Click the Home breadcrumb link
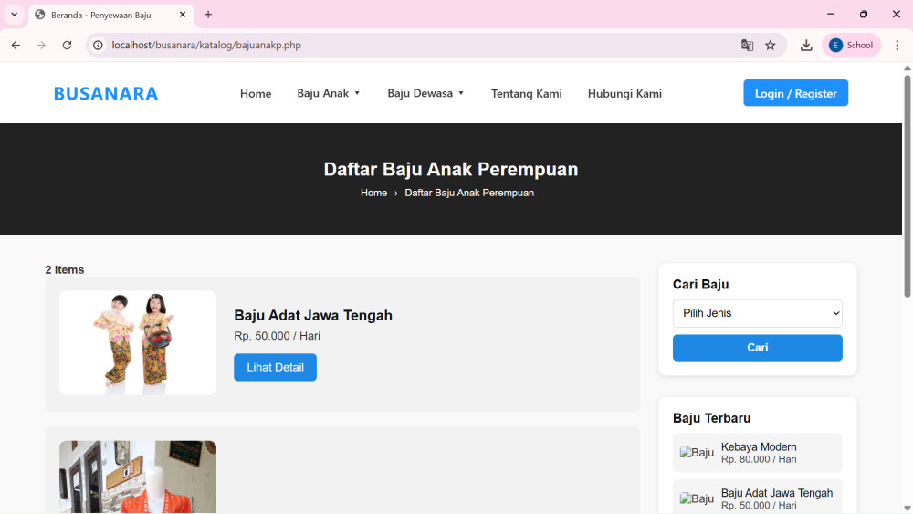Screen dimensions: 913x514 [373, 193]
